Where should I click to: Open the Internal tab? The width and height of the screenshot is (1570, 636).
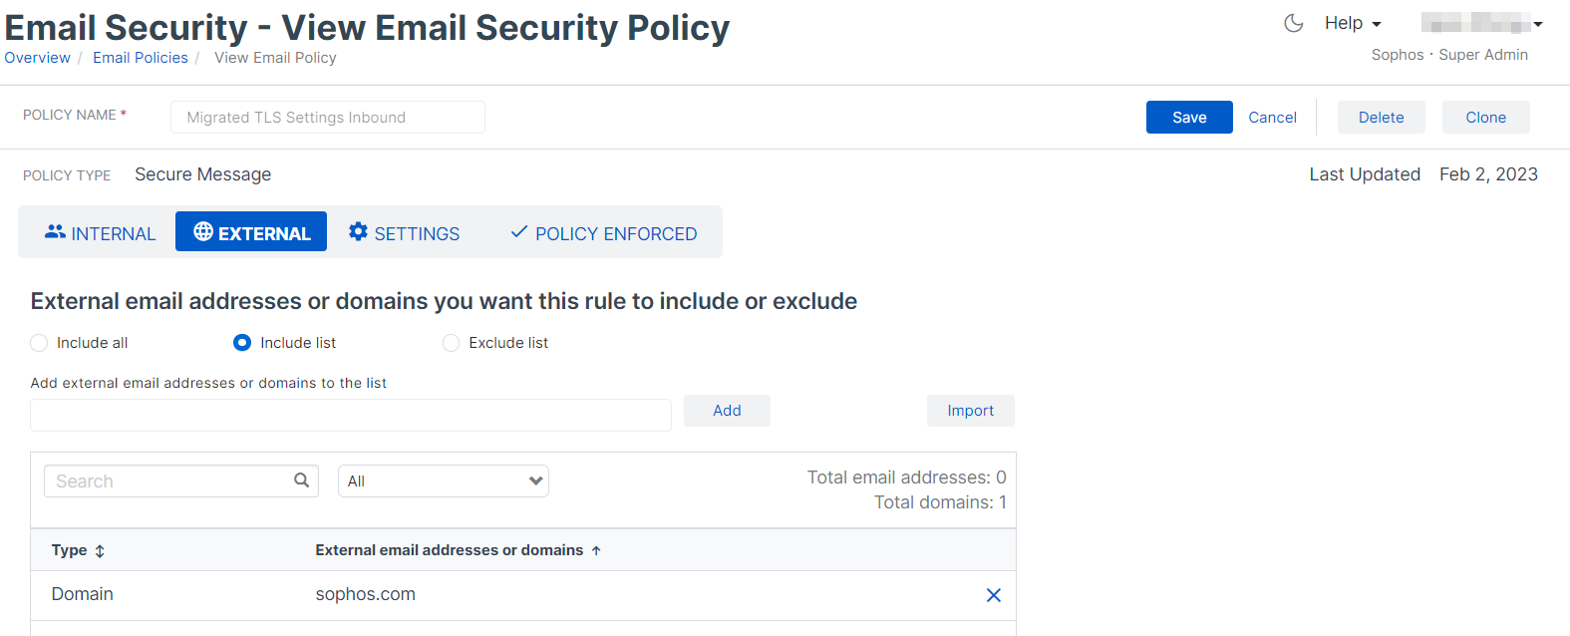coord(100,233)
